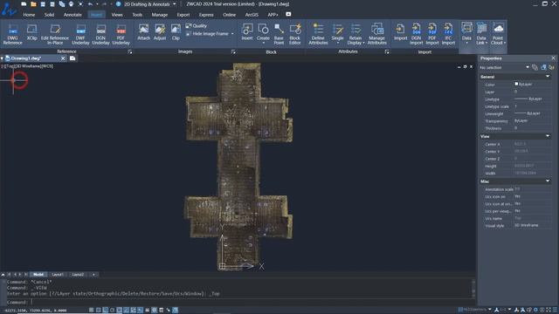Image resolution: width=559 pixels, height=314 pixels.
Task: Switch to the Annotate ribbon tab
Action: [72, 15]
